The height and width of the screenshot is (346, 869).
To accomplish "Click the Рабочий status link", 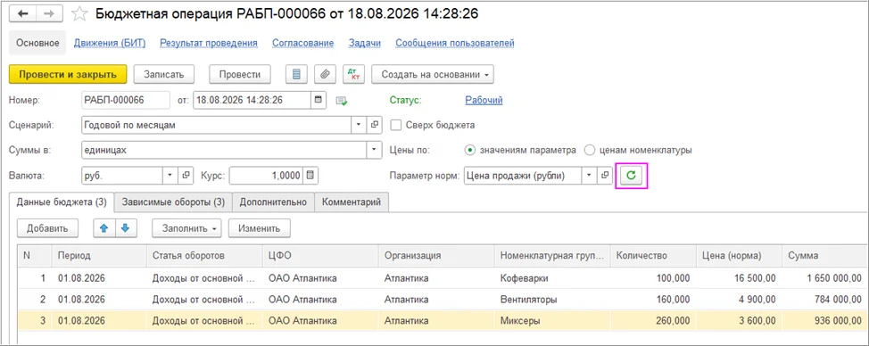I will tap(484, 100).
